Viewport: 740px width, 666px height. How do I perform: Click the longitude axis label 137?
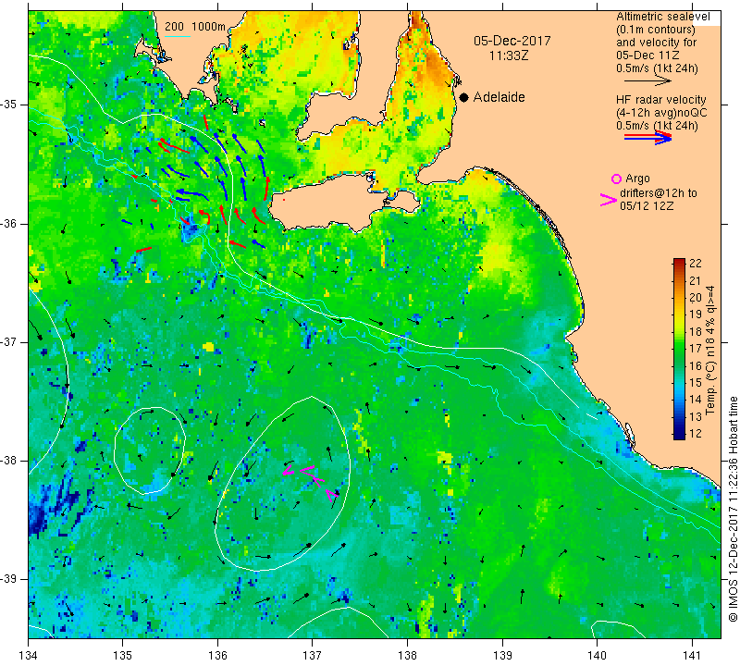tap(312, 656)
